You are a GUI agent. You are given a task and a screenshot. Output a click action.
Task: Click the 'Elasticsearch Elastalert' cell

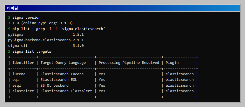coord(66,91)
